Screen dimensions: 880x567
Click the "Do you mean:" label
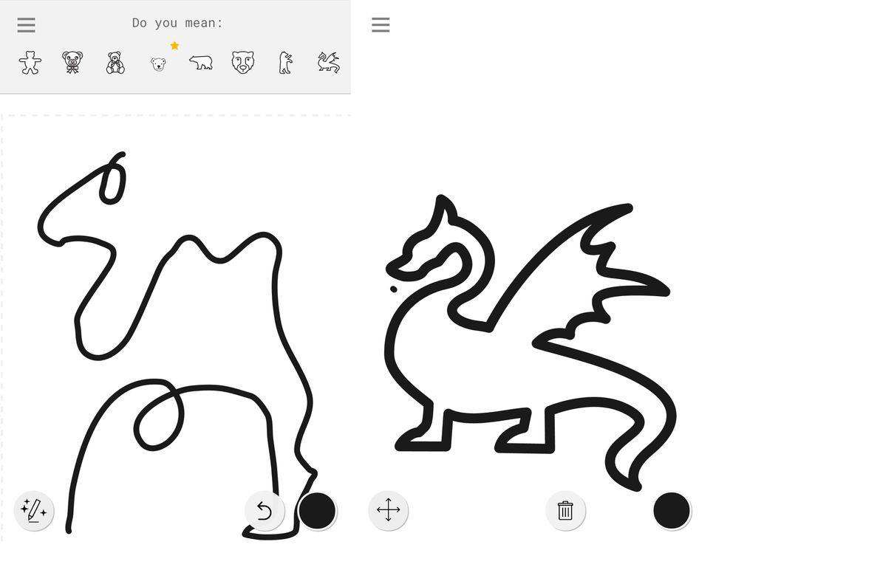(177, 23)
